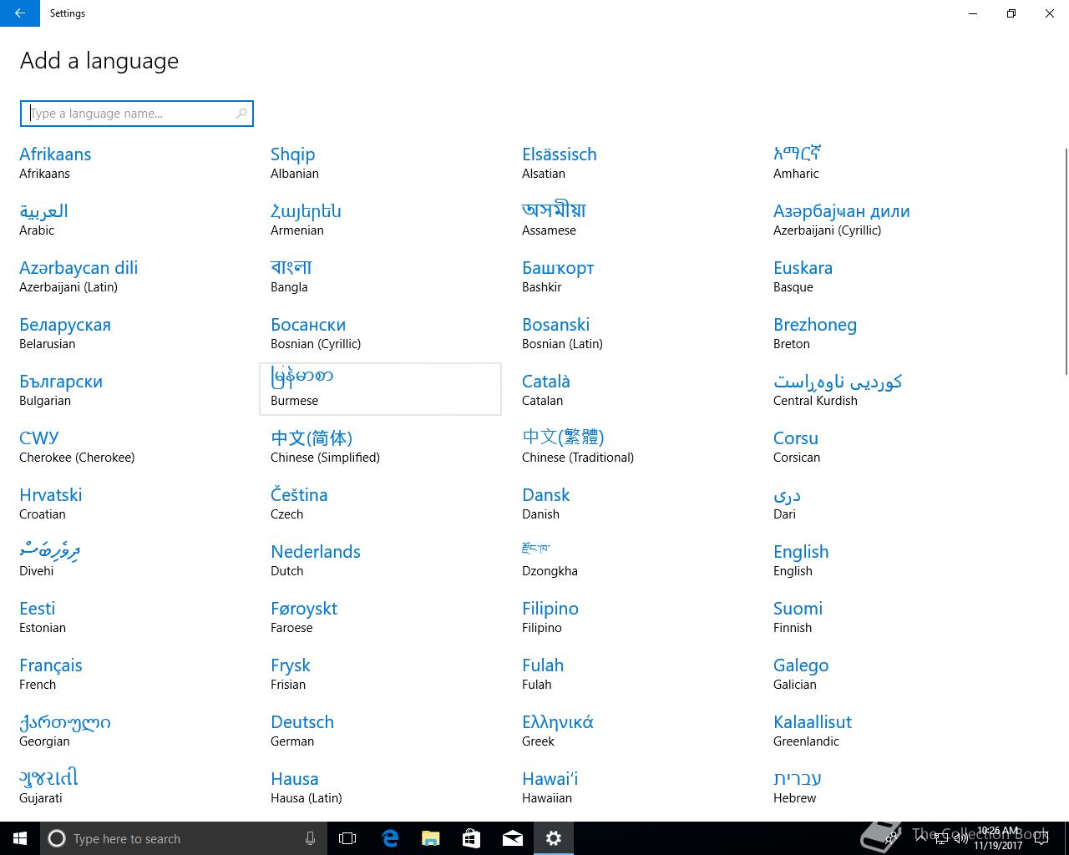Pick Finnish (Suomi)

[x=883, y=617]
